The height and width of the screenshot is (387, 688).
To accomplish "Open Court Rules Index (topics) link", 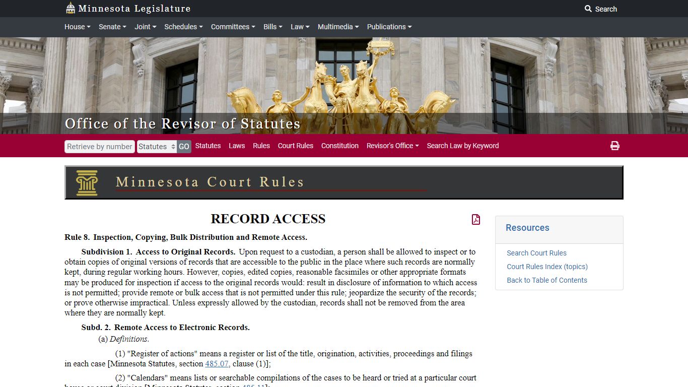I will [547, 267].
